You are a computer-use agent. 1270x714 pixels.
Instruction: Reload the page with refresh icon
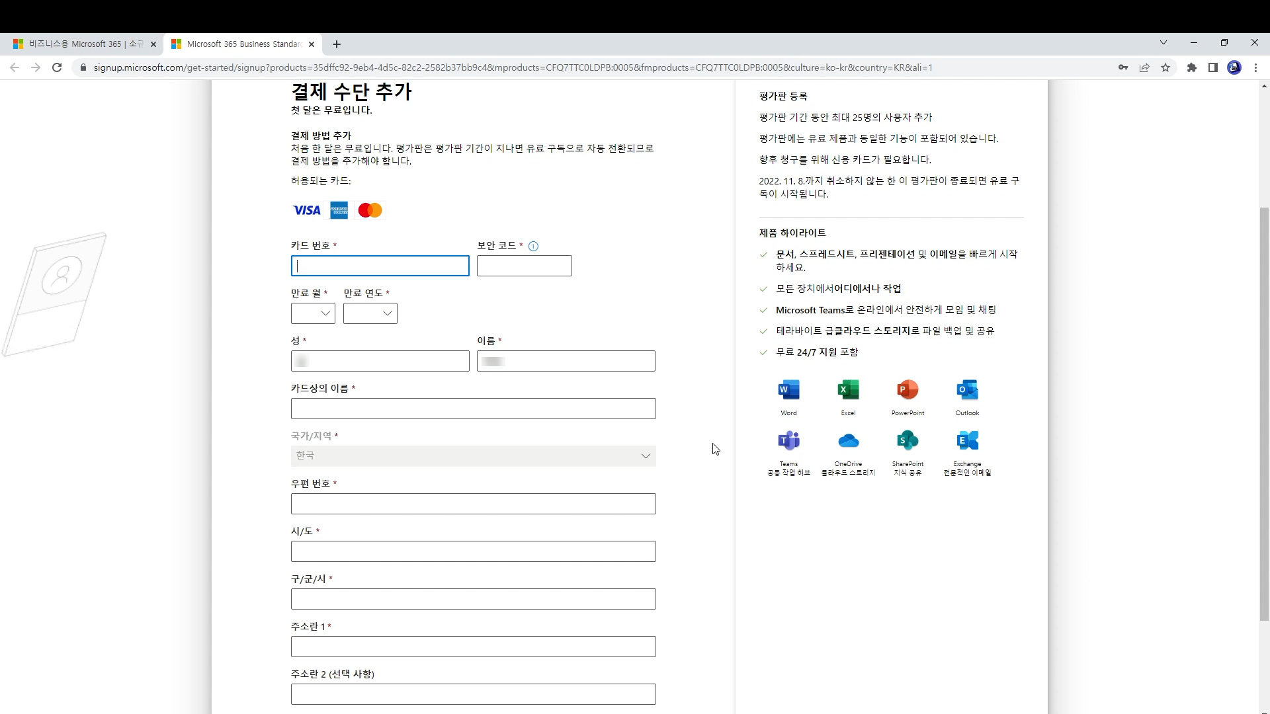point(57,67)
